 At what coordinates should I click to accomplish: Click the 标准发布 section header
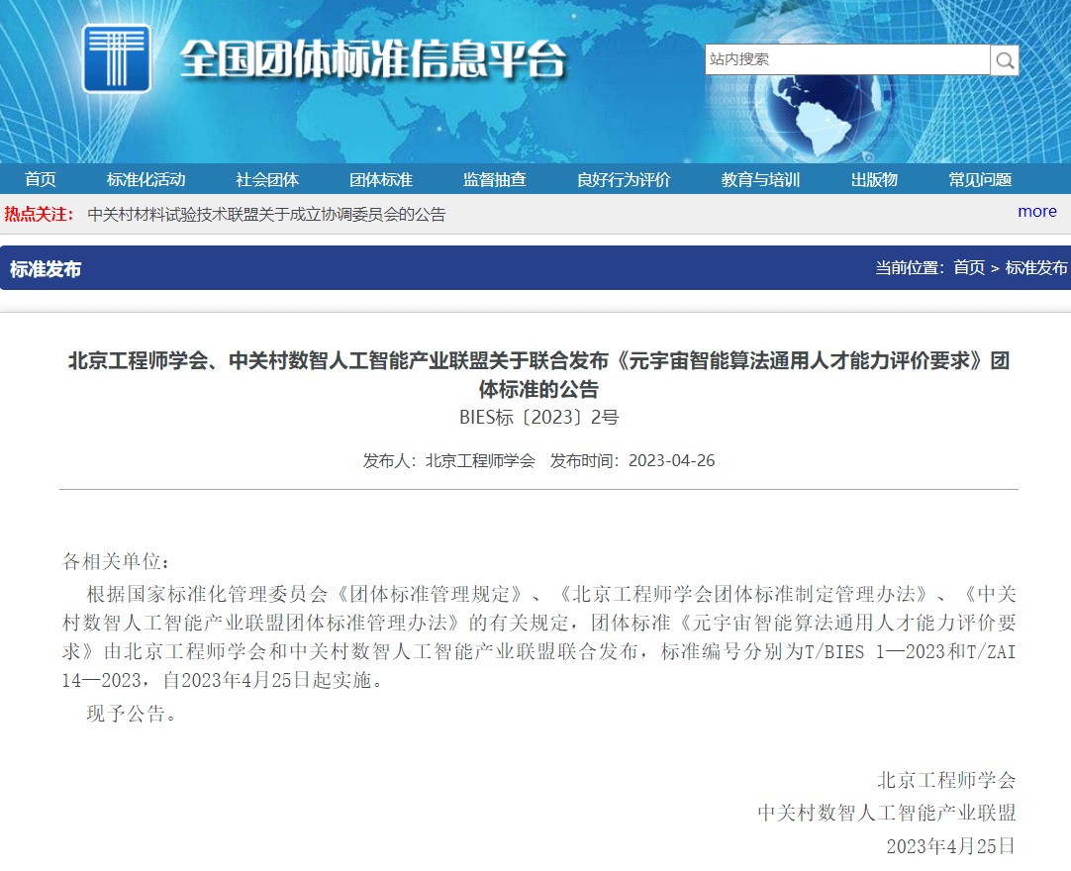click(46, 269)
